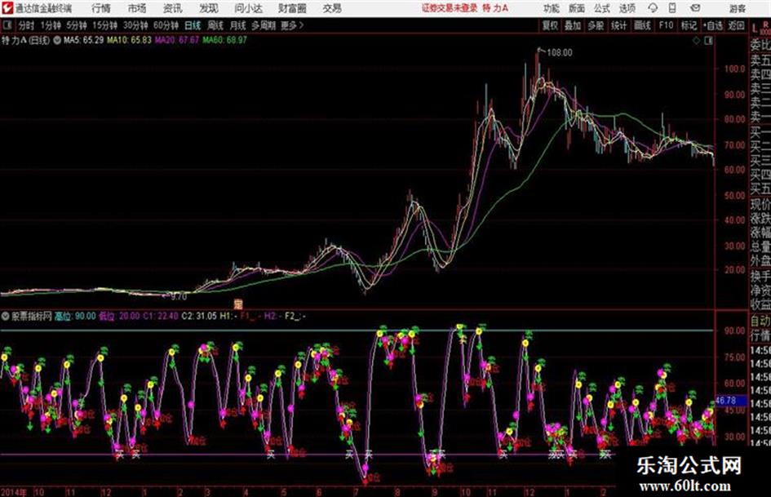
Task: Open the 问小达 menu
Action: tap(248, 8)
